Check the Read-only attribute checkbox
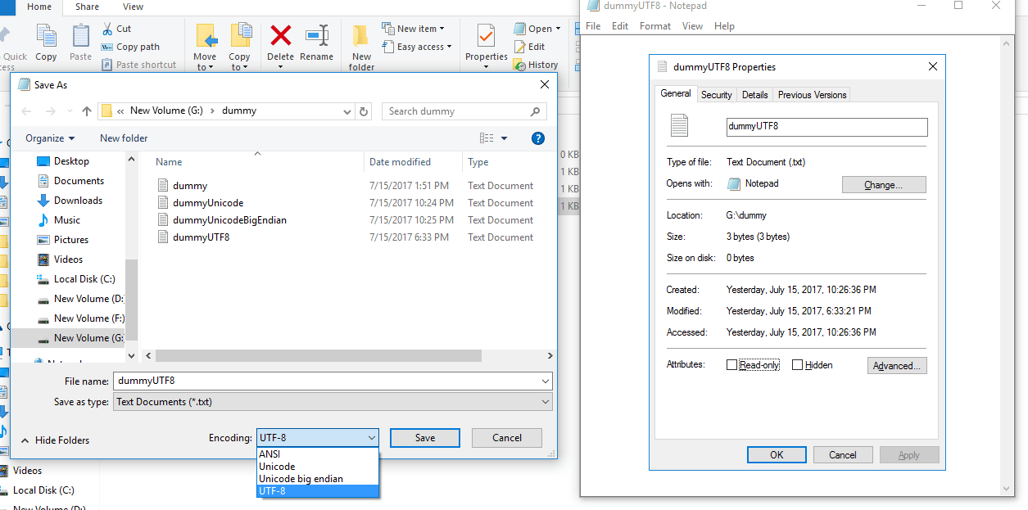 point(731,365)
